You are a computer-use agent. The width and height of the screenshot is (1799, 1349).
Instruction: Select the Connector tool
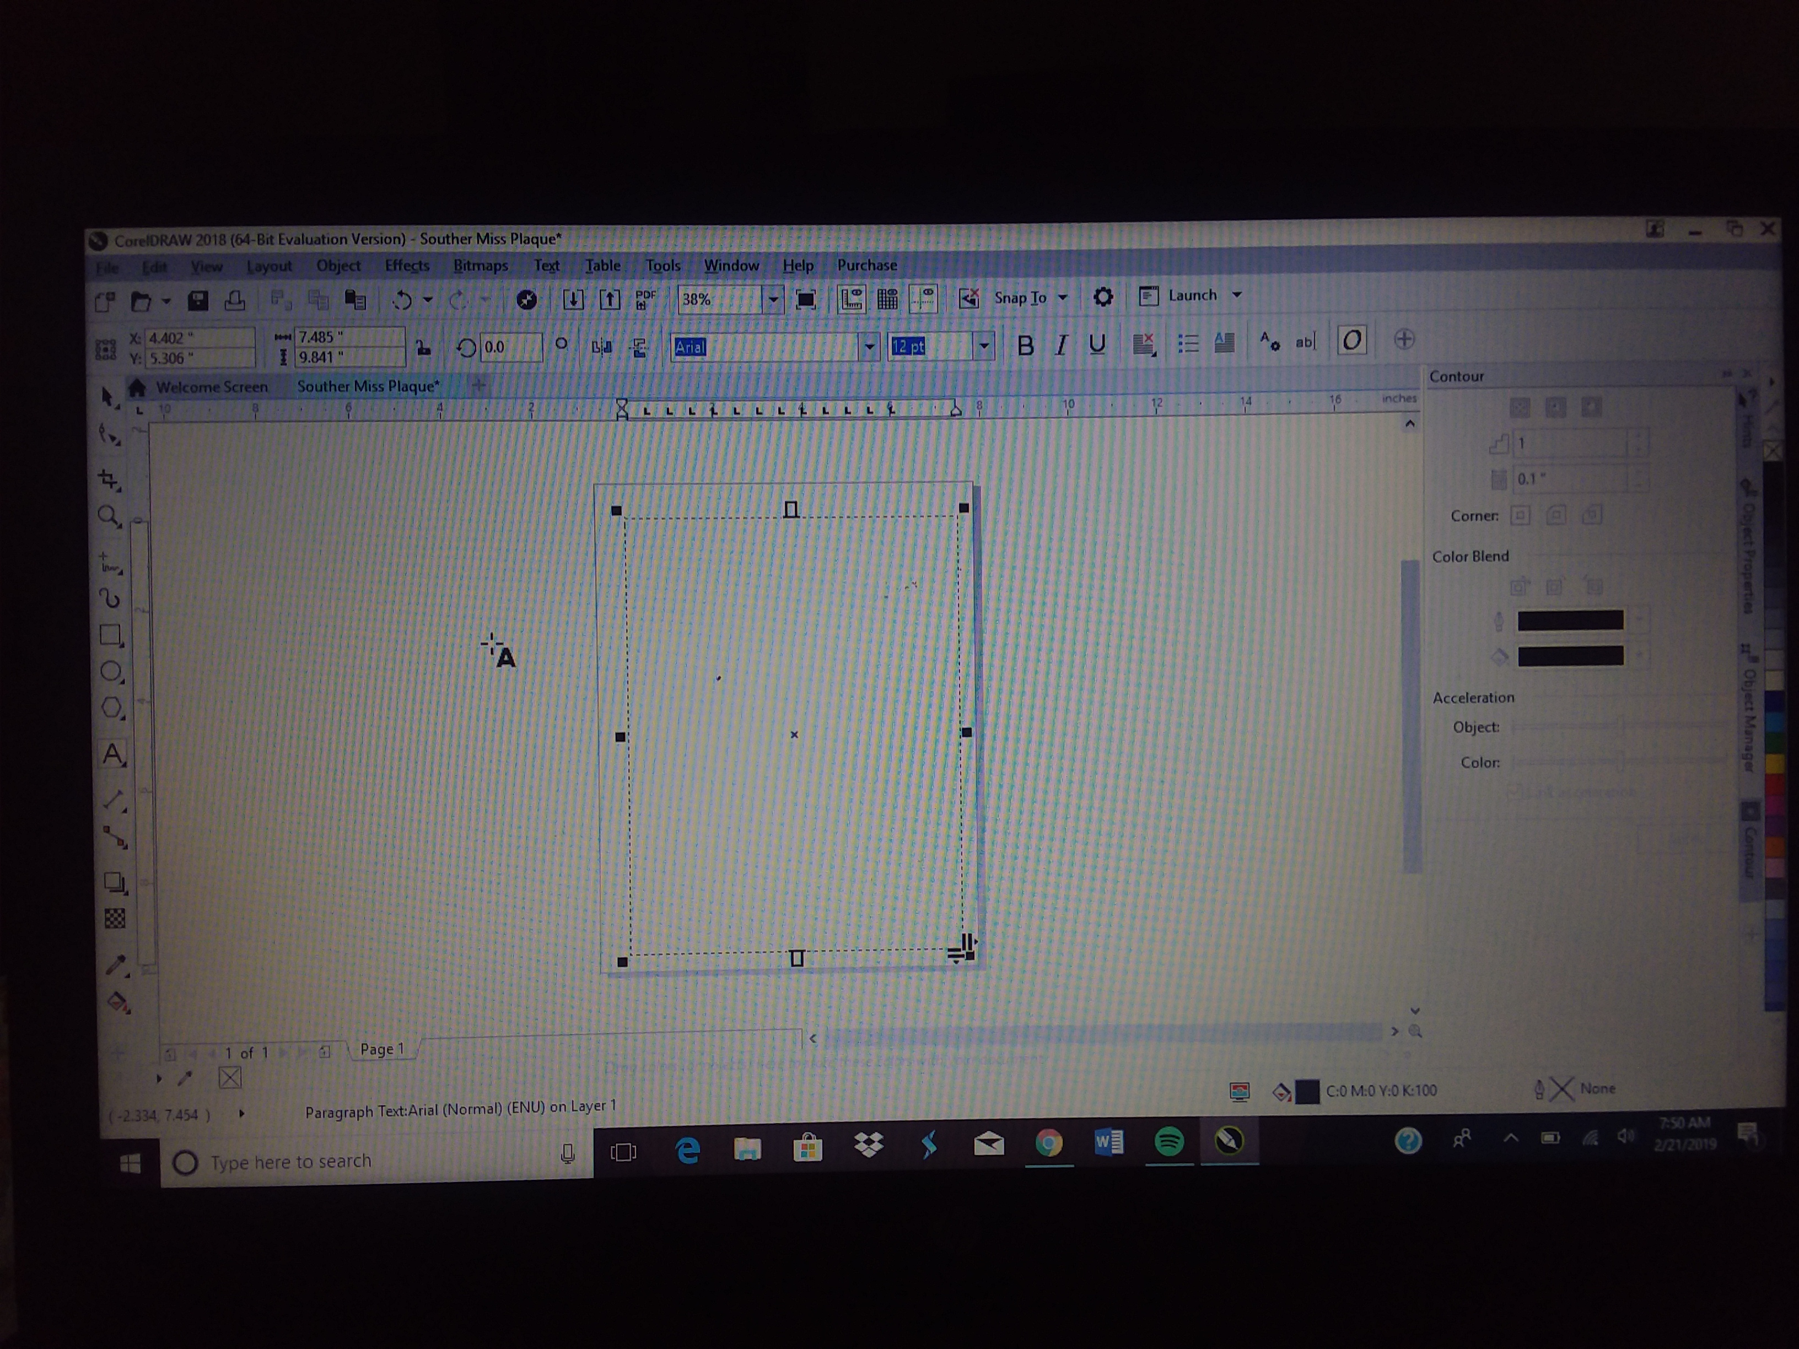[116, 837]
